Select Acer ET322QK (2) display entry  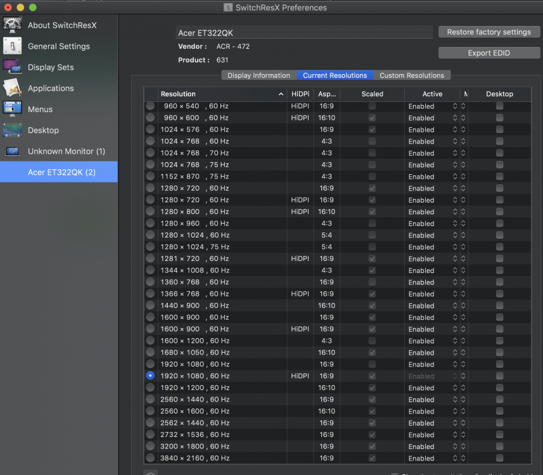coord(61,172)
